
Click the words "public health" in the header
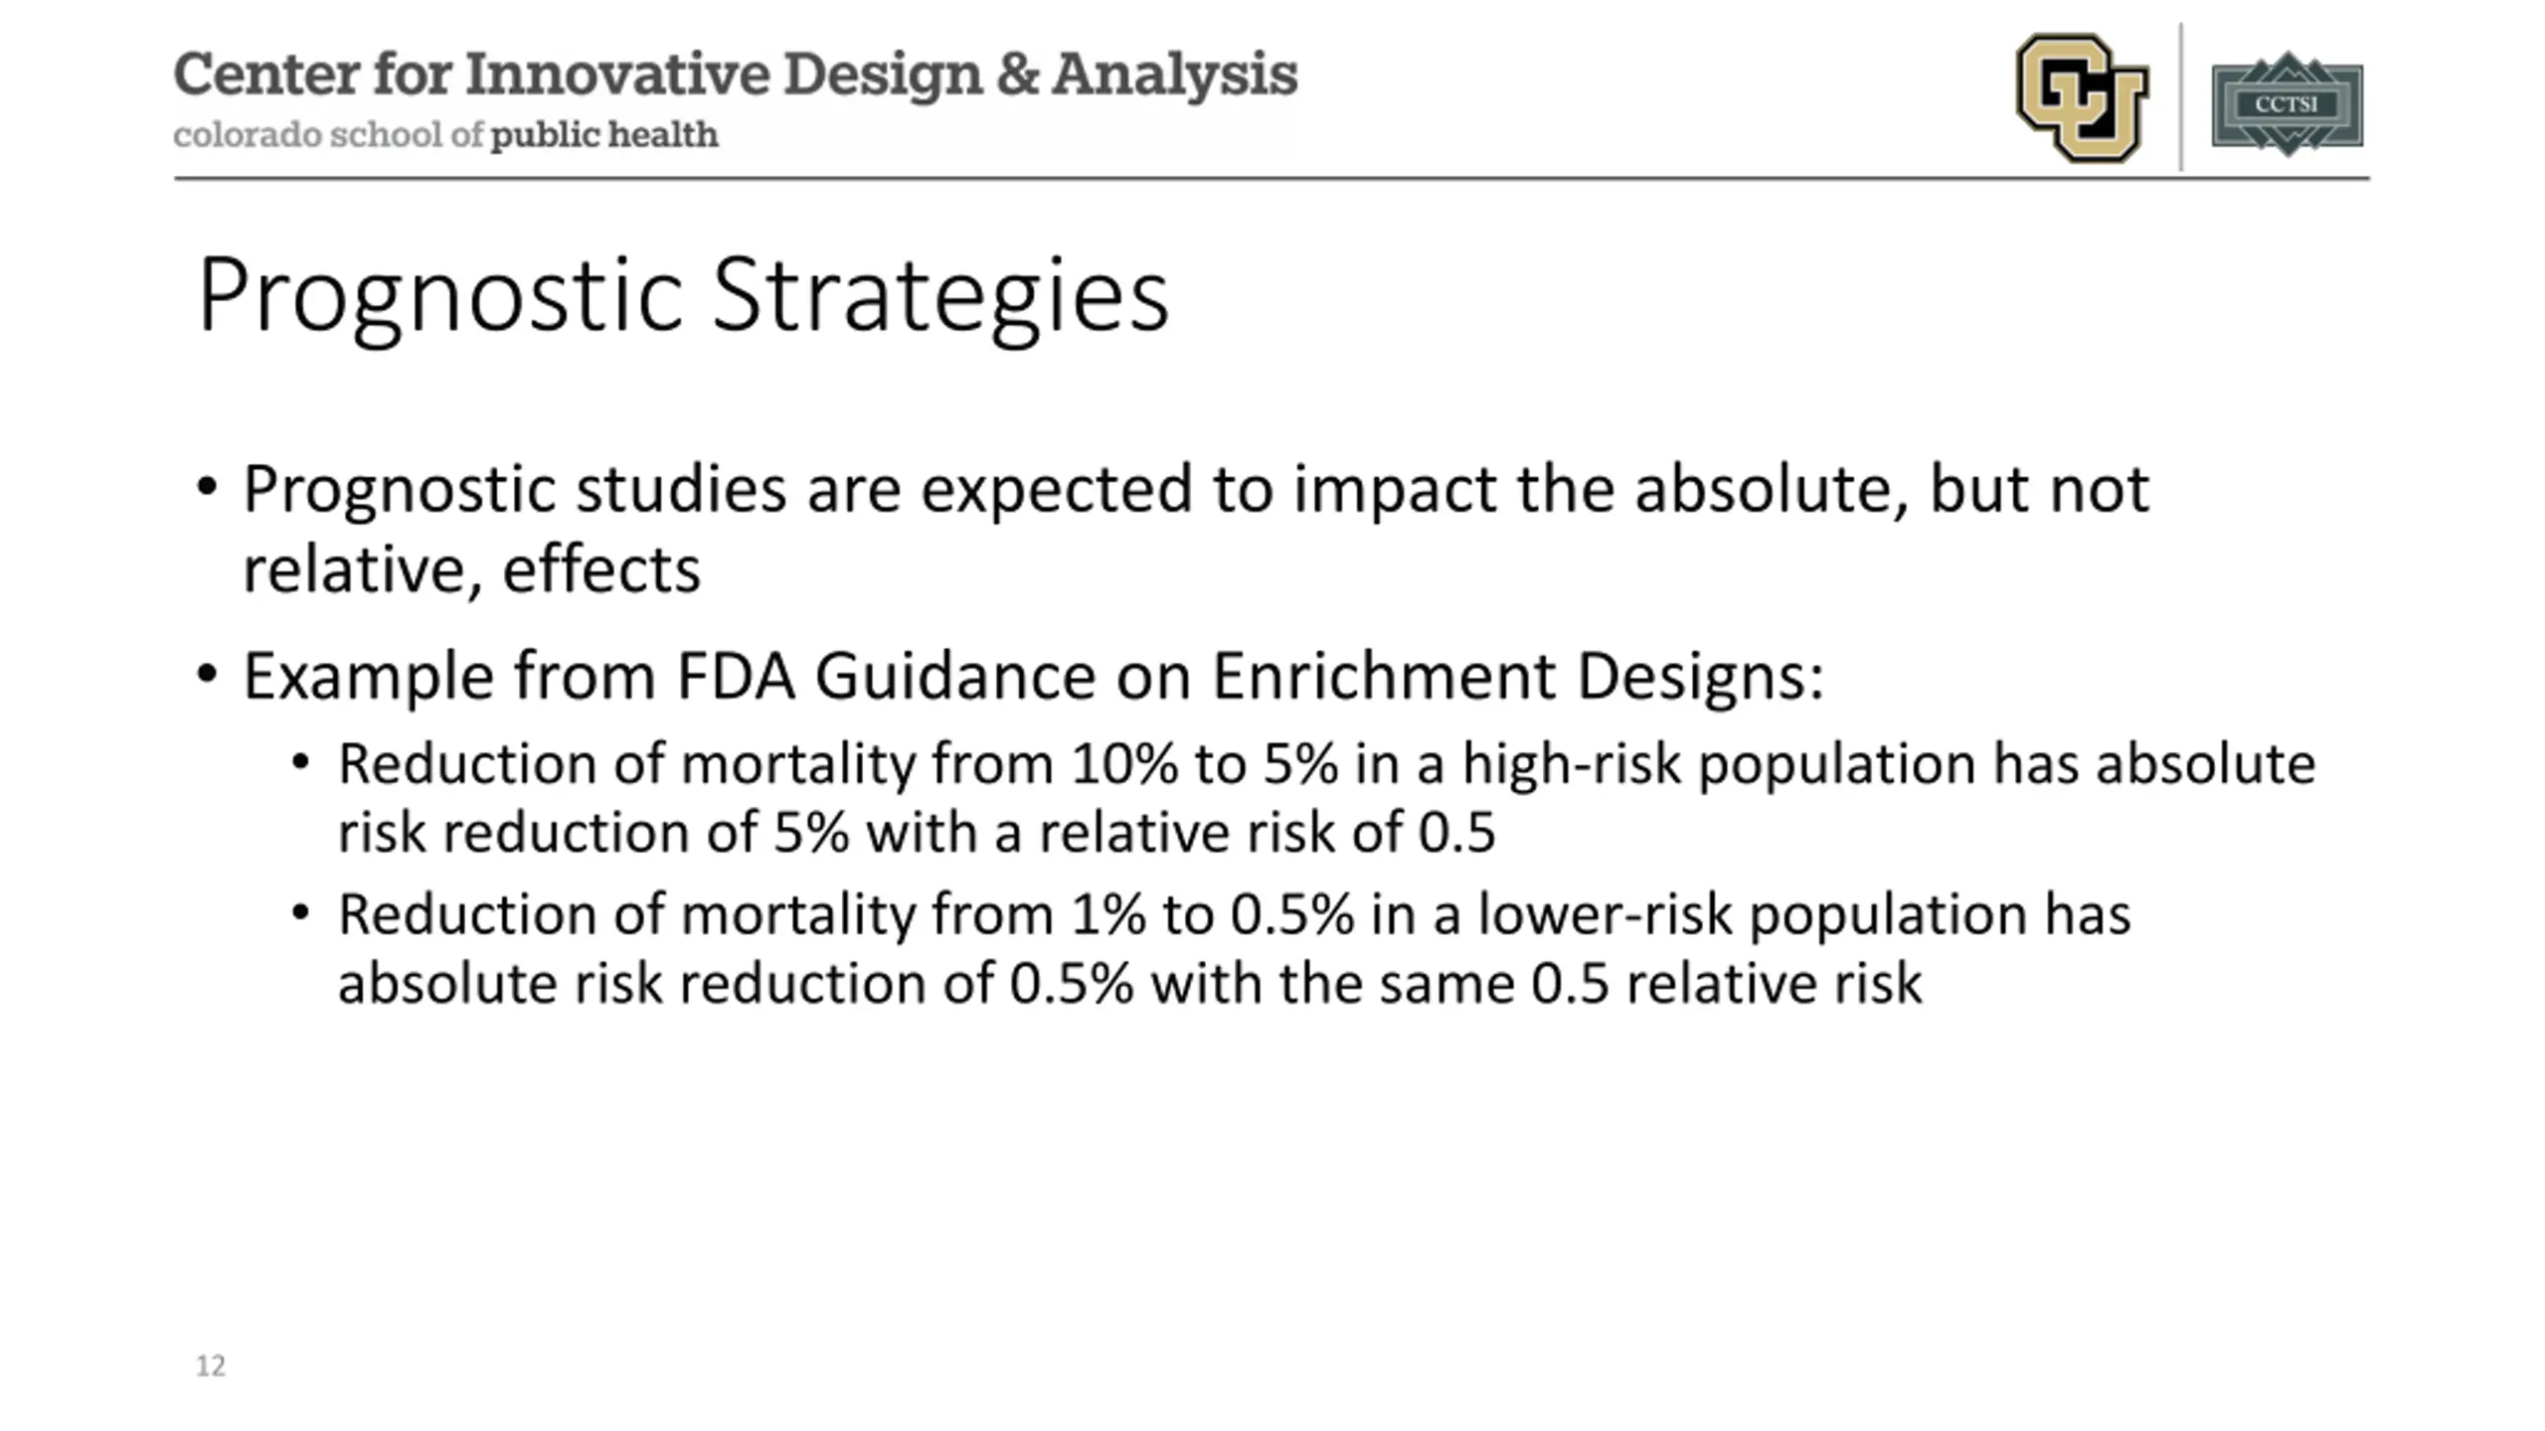click(604, 135)
